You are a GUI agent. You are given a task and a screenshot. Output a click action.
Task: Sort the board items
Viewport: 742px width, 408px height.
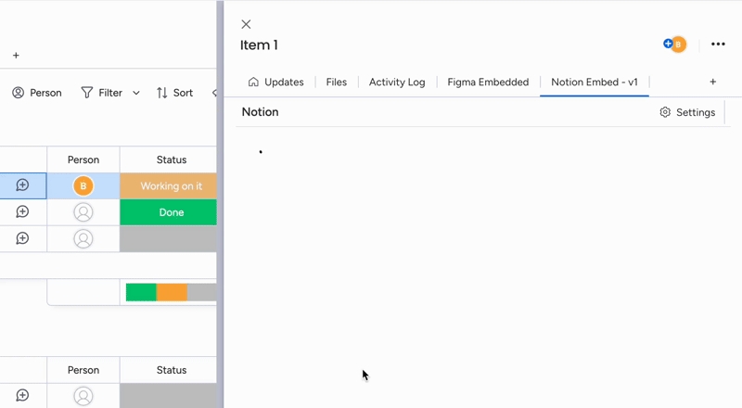point(174,93)
